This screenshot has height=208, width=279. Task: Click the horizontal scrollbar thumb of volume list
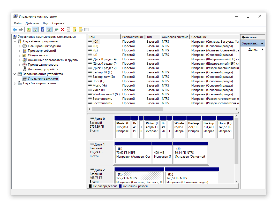pos(127,109)
